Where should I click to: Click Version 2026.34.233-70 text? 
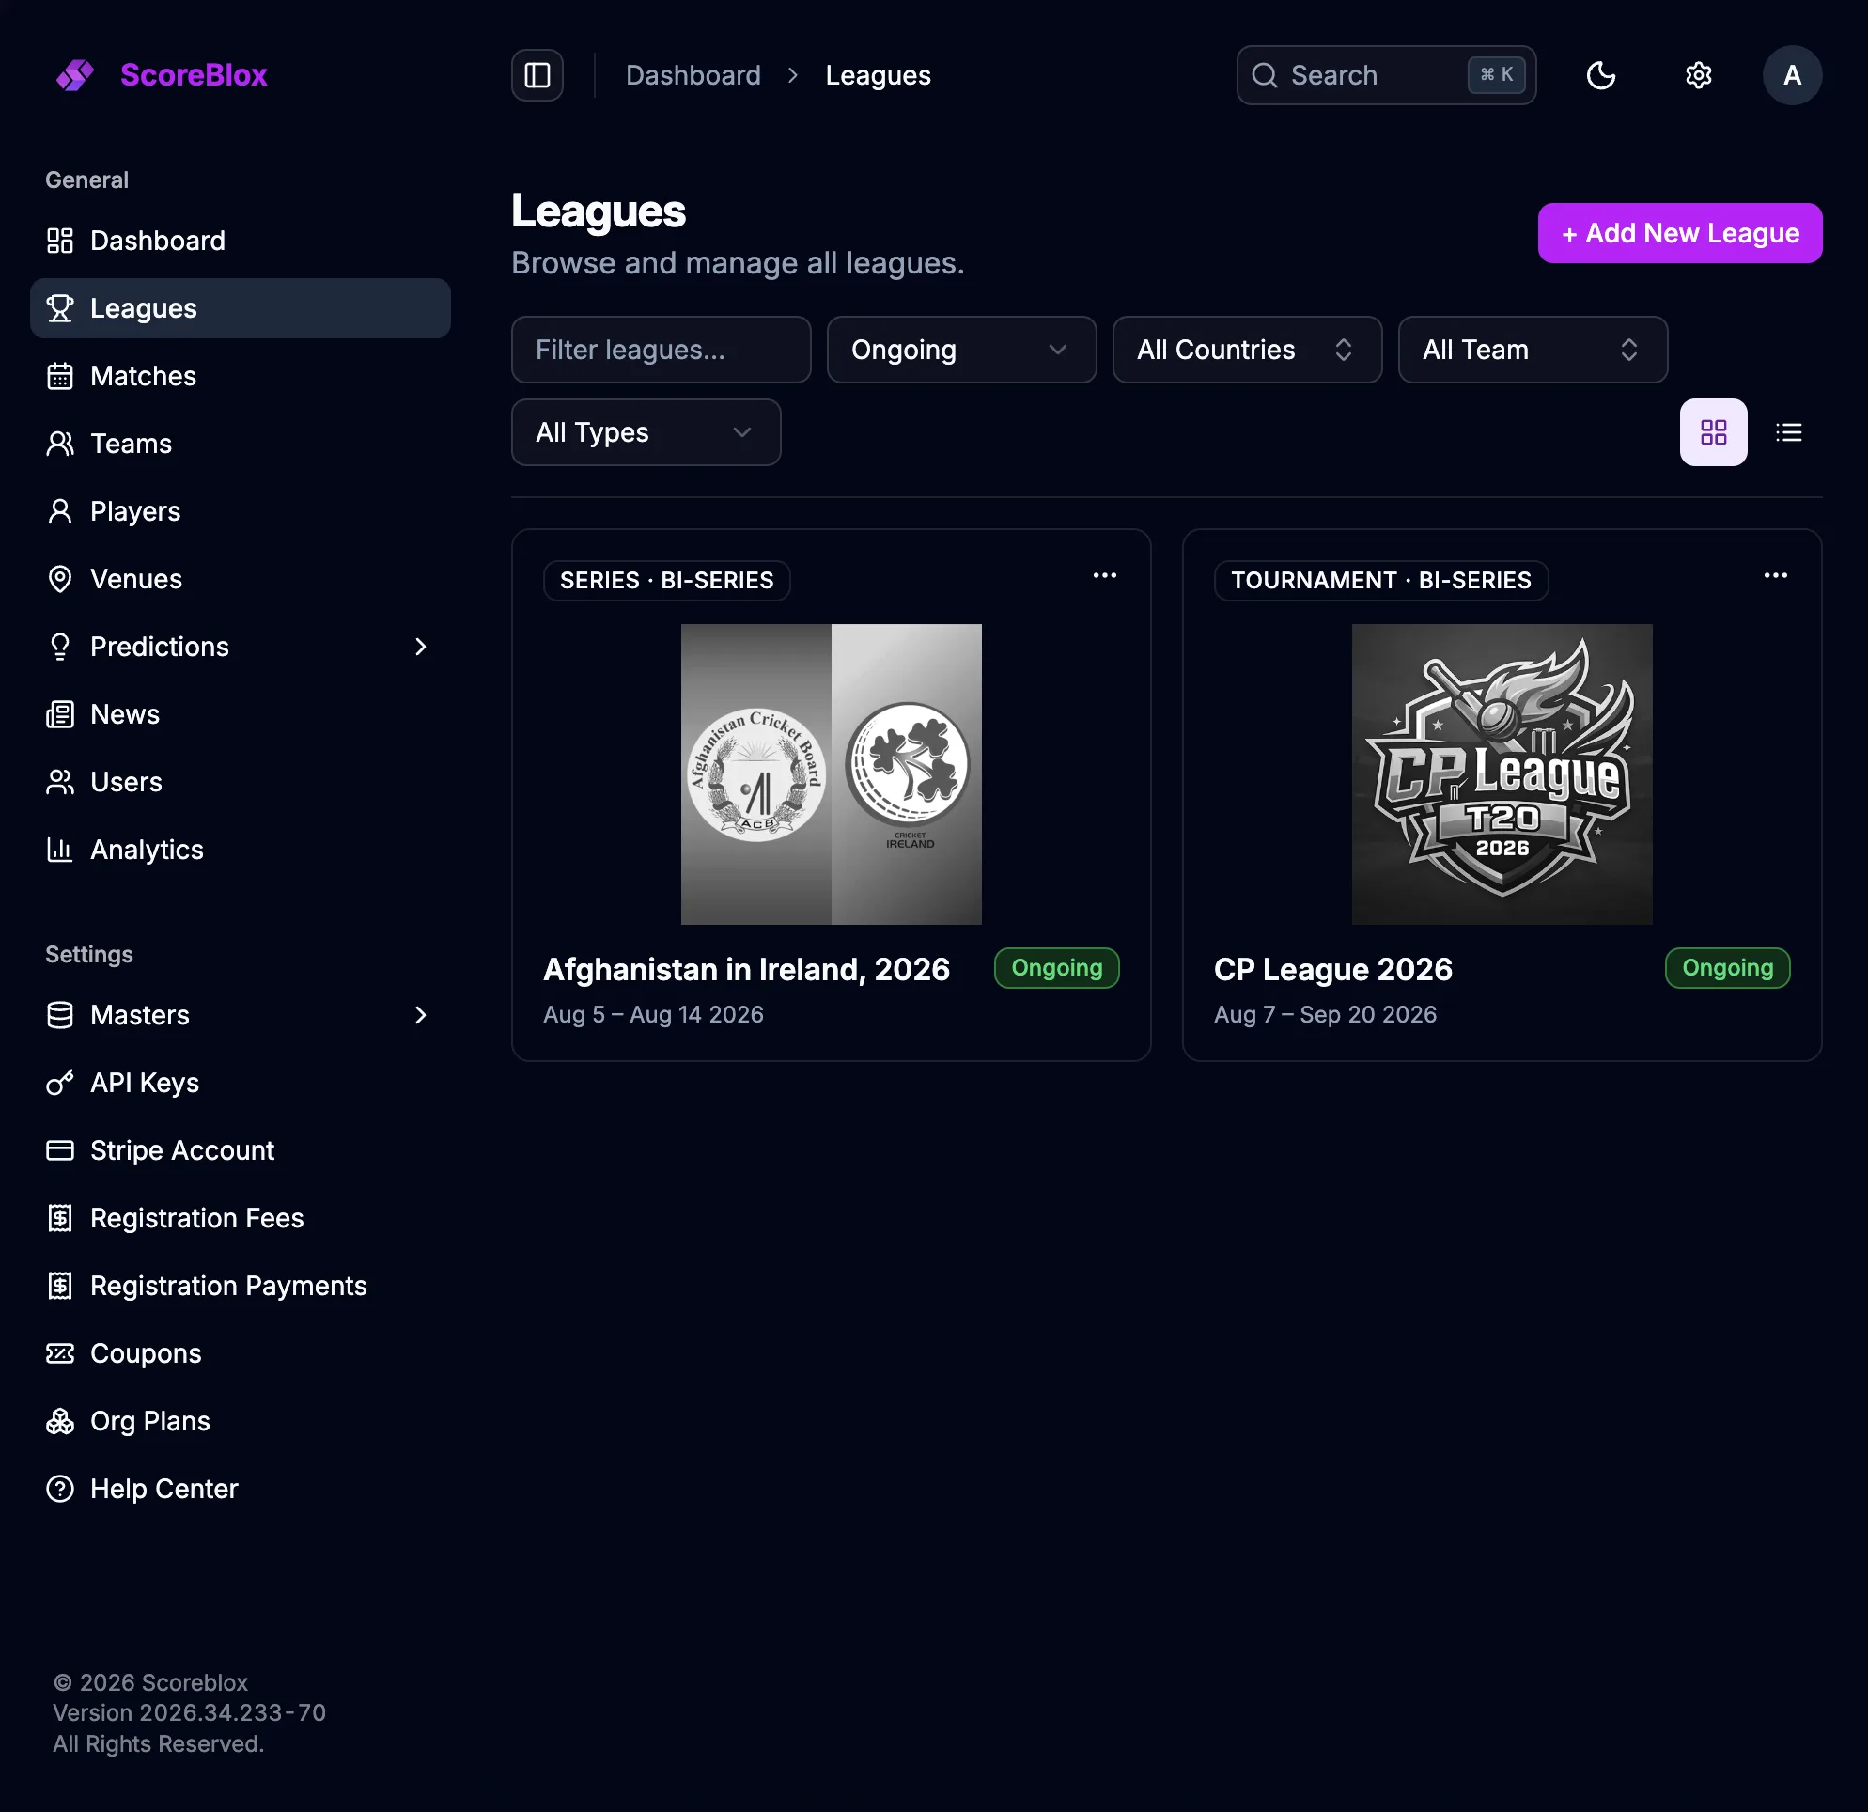pos(189,1713)
